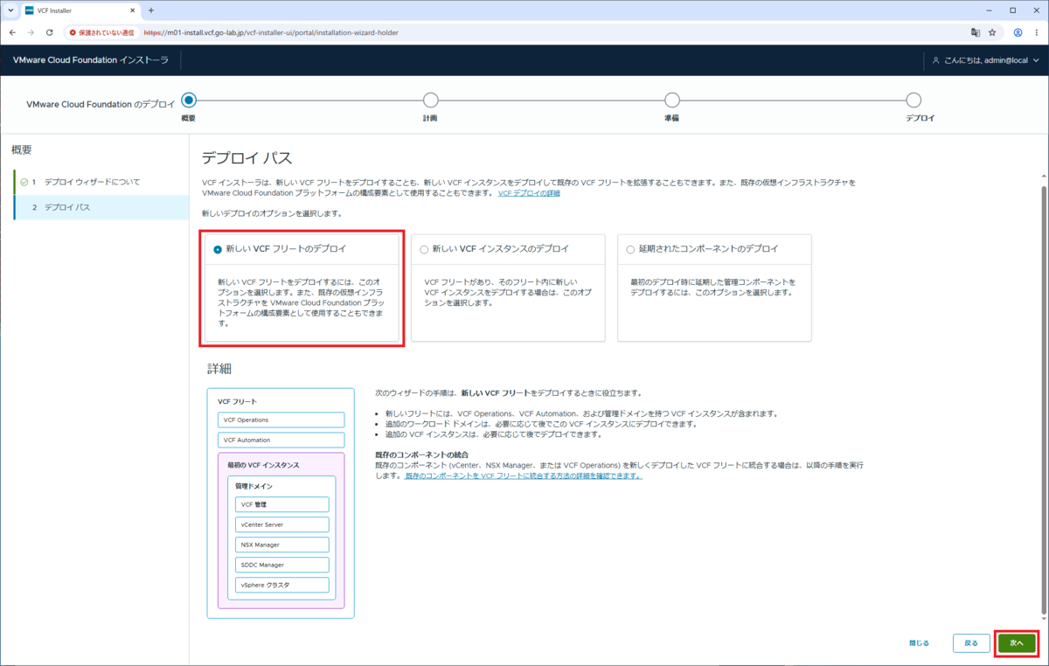Image resolution: width=1049 pixels, height=666 pixels.
Task: Select デプロイ パス in sidebar
Action: [101, 207]
